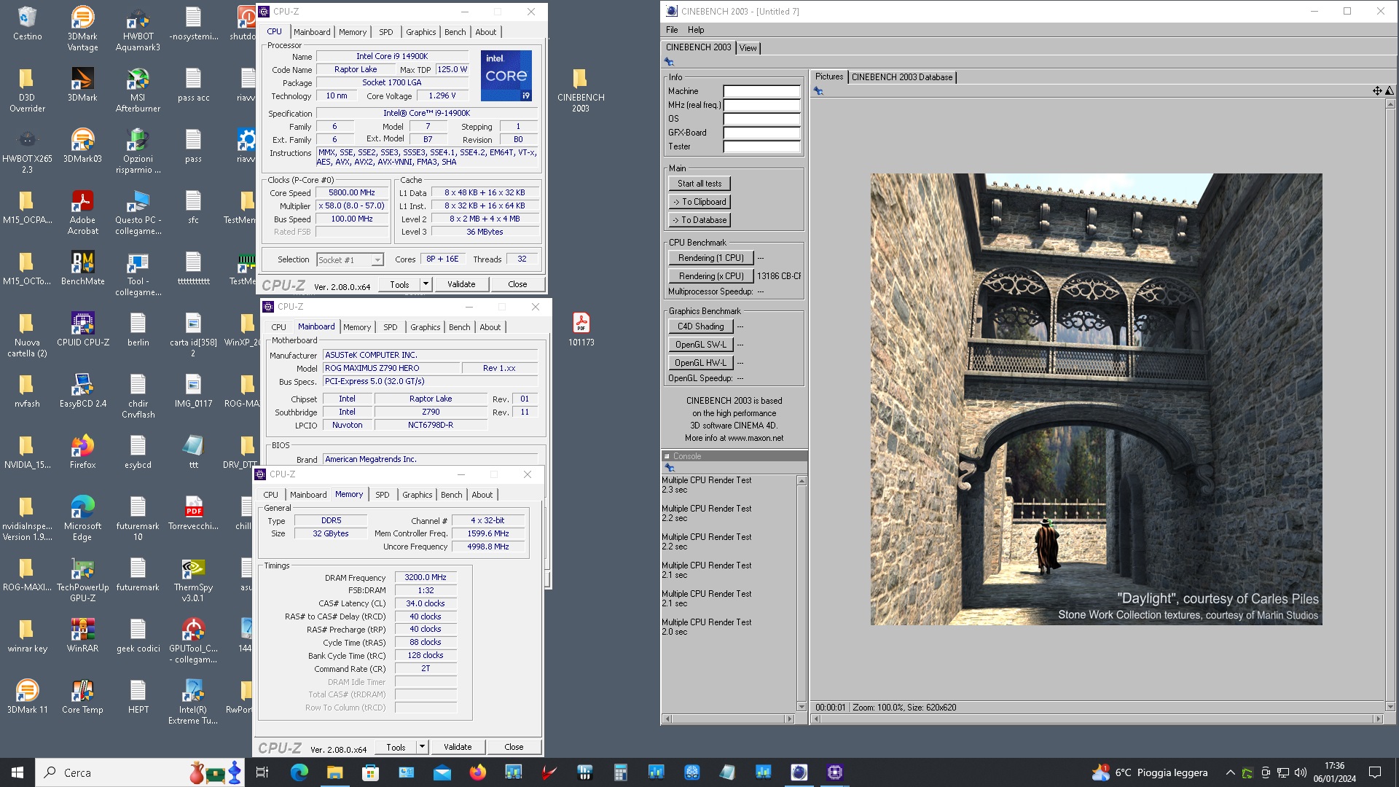
Task: Open the HWBOT Aquamark3 desktop icon
Action: click(138, 29)
